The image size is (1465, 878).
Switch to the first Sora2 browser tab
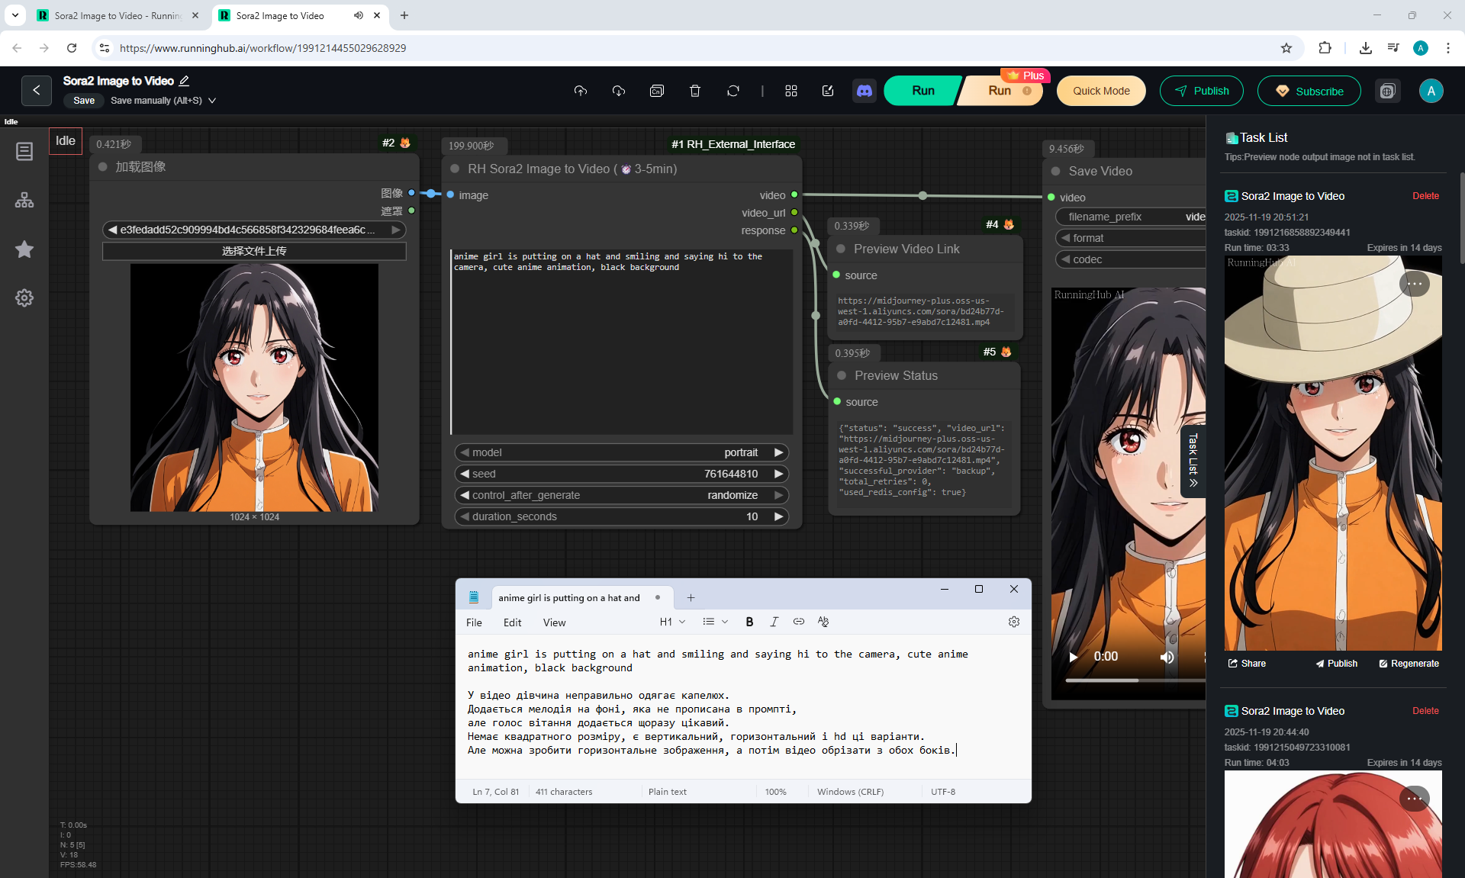coord(114,15)
